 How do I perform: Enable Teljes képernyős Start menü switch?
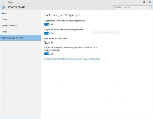pyautogui.click(x=47, y=42)
